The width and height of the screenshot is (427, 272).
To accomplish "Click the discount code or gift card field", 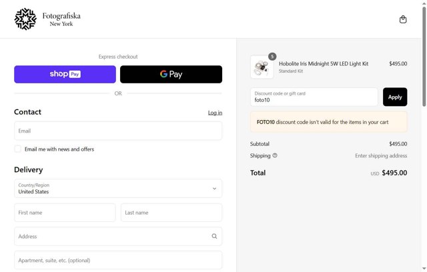I will [x=314, y=97].
